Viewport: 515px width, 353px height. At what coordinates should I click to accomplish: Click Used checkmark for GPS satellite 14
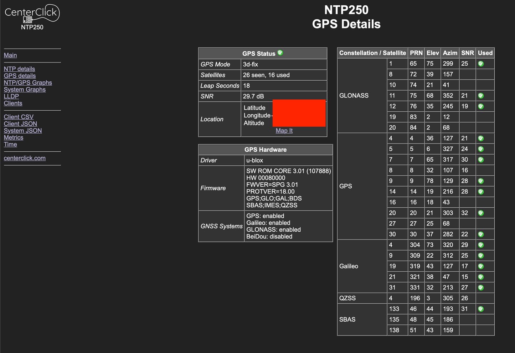pyautogui.click(x=481, y=192)
